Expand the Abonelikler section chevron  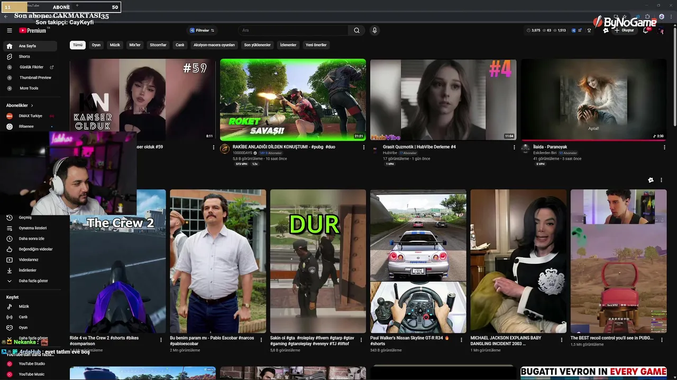pyautogui.click(x=32, y=106)
